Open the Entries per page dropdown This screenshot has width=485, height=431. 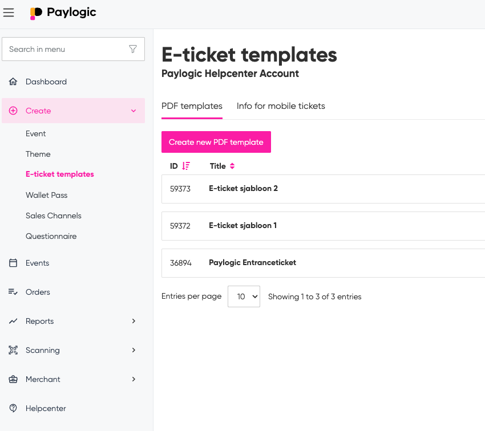[x=244, y=296]
